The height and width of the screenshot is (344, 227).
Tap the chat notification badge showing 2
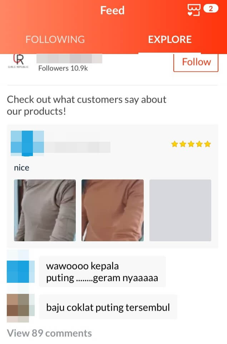pos(211,9)
